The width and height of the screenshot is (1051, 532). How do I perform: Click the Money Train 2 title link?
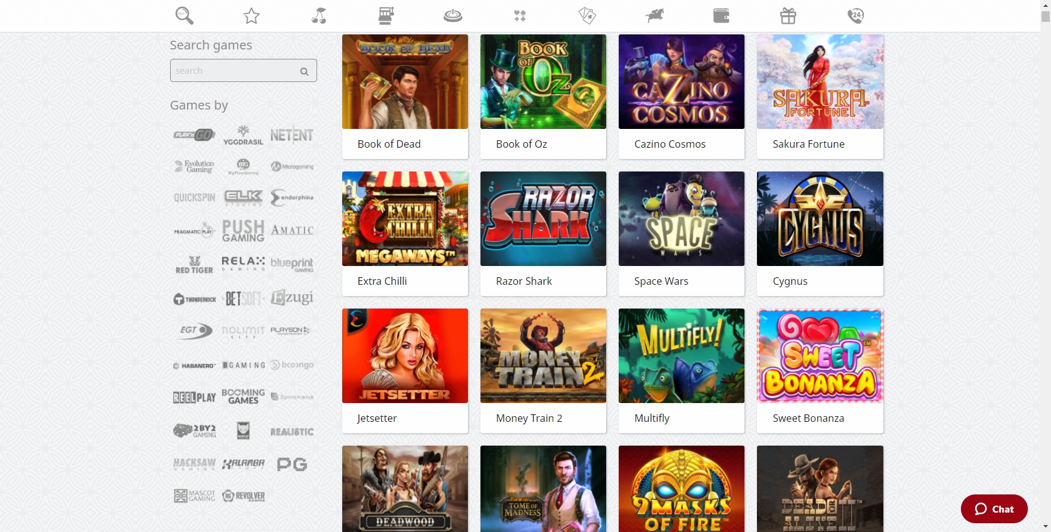[529, 418]
